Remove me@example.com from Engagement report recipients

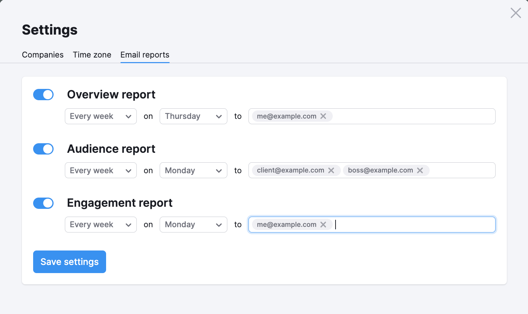pyautogui.click(x=323, y=224)
